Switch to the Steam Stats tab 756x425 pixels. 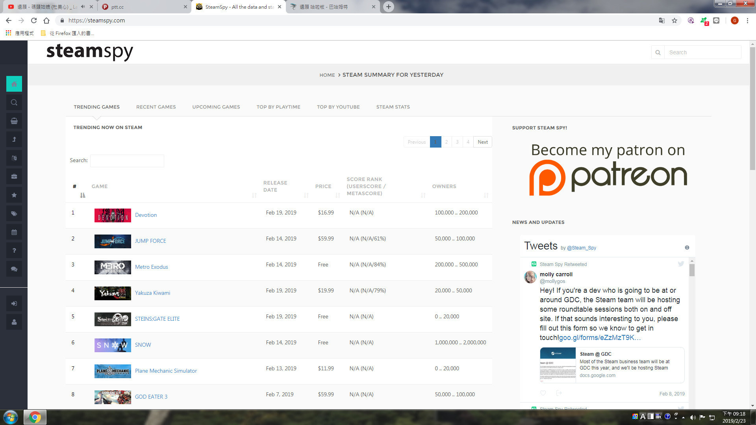[393, 107]
